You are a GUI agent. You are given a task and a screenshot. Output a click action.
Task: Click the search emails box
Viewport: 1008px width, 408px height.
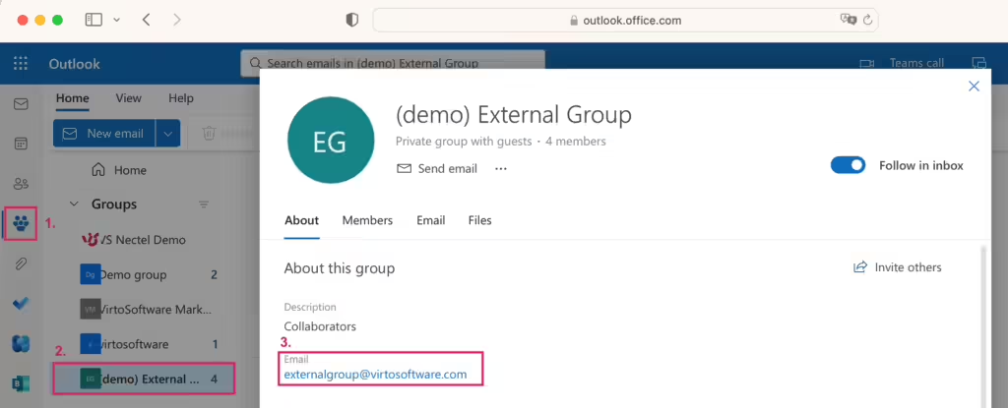[393, 64]
